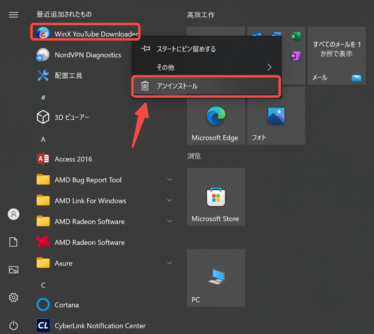Click the trash icon beside アンインストール

(x=145, y=86)
